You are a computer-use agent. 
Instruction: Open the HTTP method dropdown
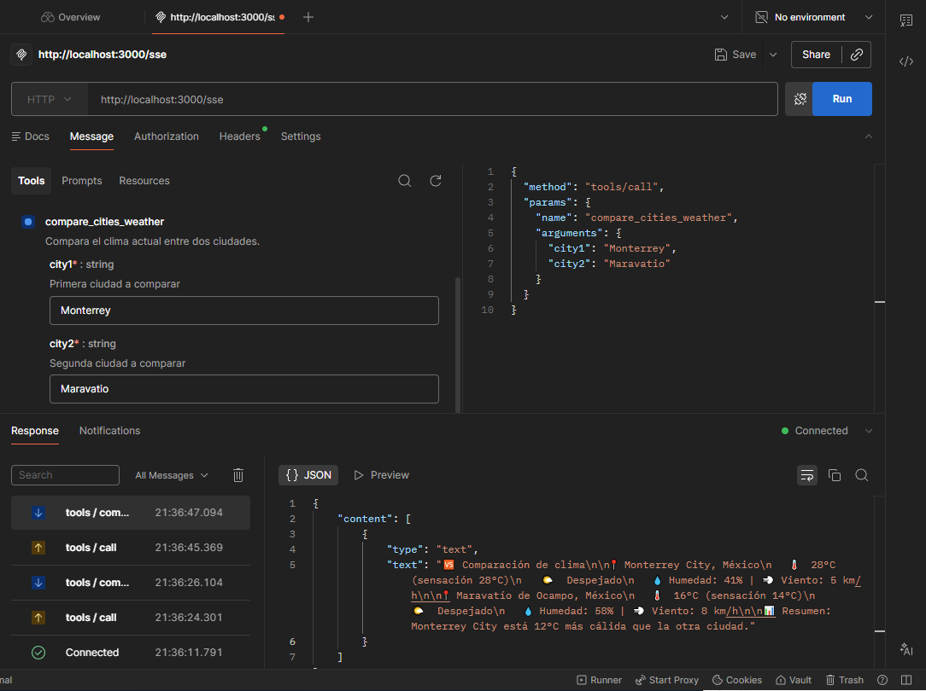49,99
